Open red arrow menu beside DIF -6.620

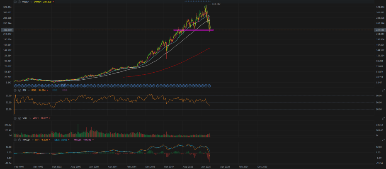(x=49, y=140)
